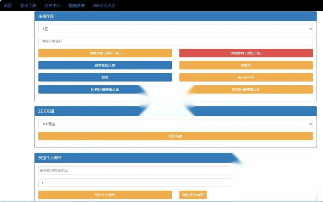This screenshot has width=323, height=202.
Task: Select 提现管理 in the navigation bar
Action: (x=77, y=5)
